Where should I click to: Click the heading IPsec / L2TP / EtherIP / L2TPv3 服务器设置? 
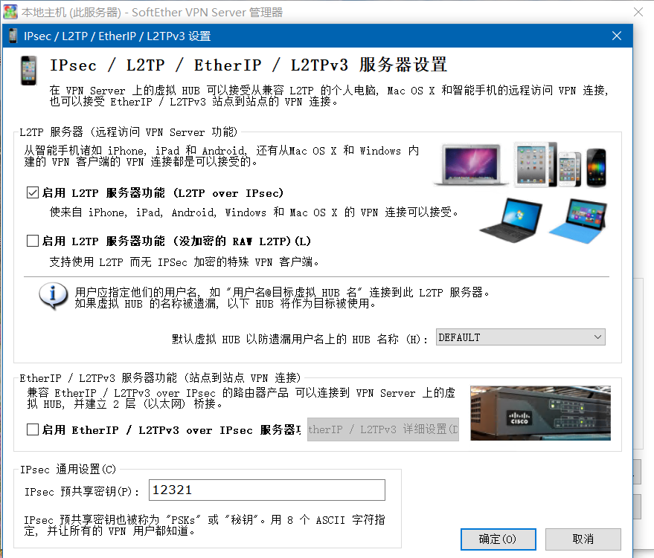pyautogui.click(x=249, y=65)
